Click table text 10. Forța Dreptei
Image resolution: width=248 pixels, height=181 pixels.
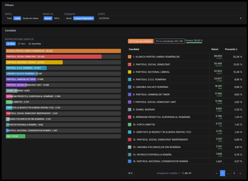coord(144,125)
